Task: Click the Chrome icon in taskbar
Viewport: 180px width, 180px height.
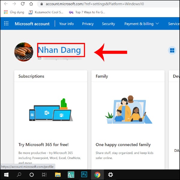Action: pyautogui.click(x=97, y=175)
